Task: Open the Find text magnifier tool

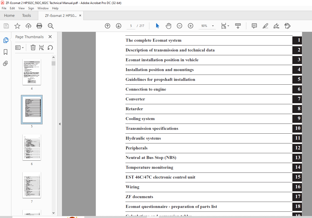Action: (x=51, y=26)
